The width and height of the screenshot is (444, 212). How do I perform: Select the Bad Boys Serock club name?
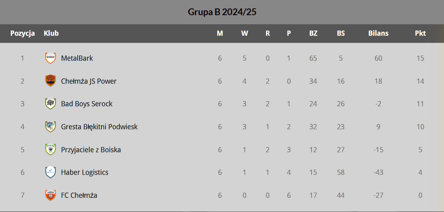(86, 104)
